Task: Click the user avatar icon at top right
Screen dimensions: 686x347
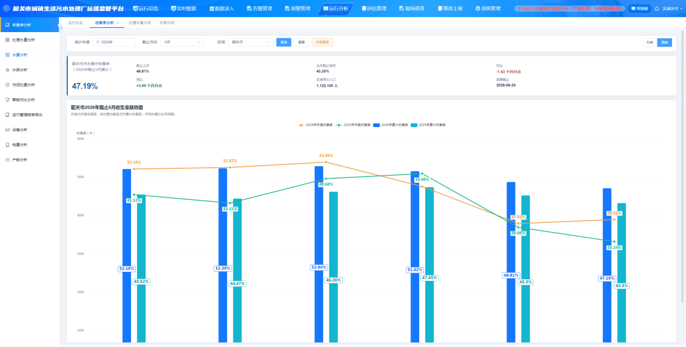Action: pyautogui.click(x=664, y=8)
